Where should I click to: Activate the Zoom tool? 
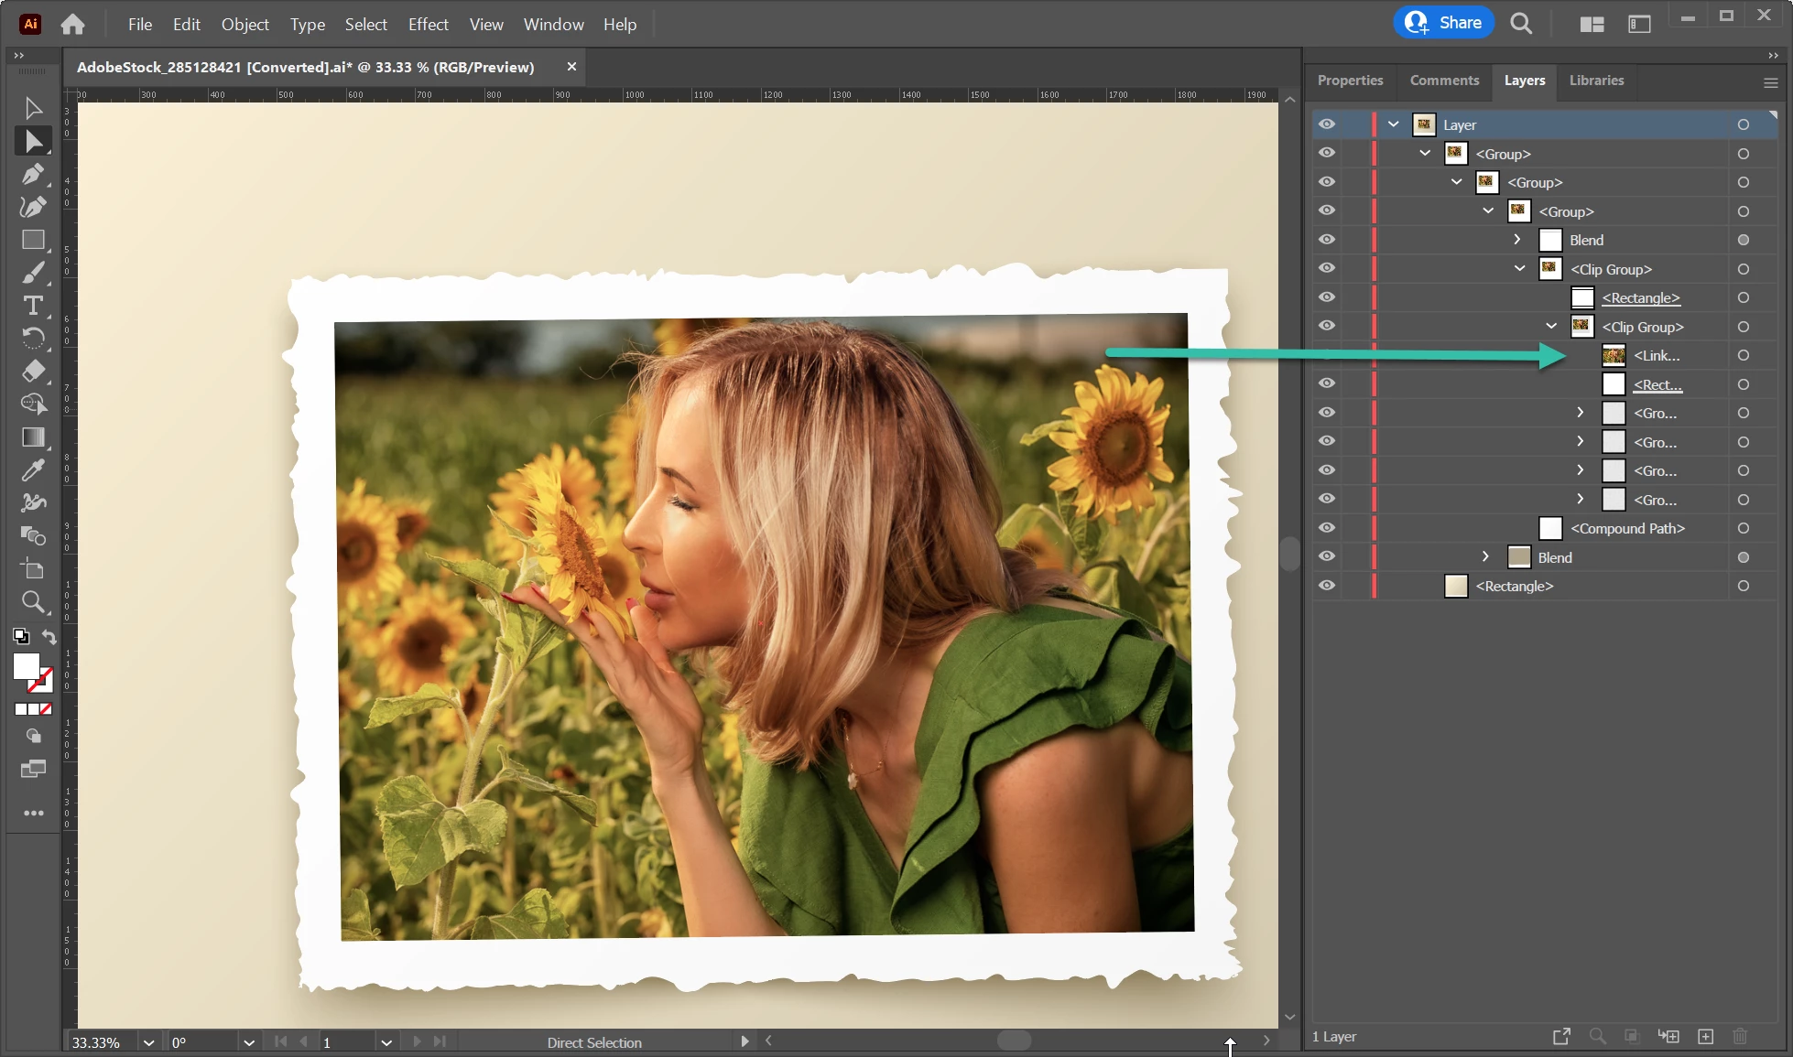coord(33,602)
